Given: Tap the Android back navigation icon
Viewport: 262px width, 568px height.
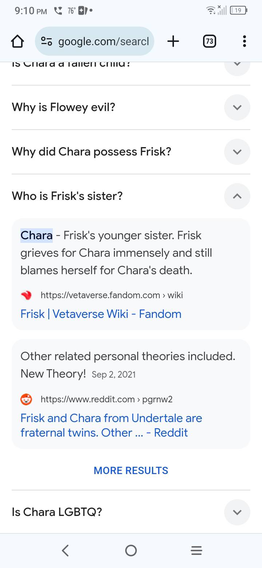Looking at the screenshot, I should pos(65,550).
